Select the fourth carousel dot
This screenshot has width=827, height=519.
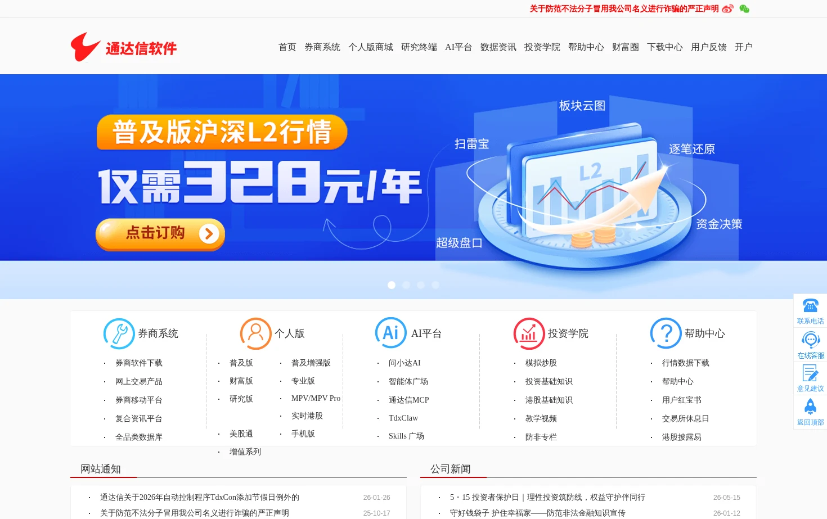coord(435,285)
